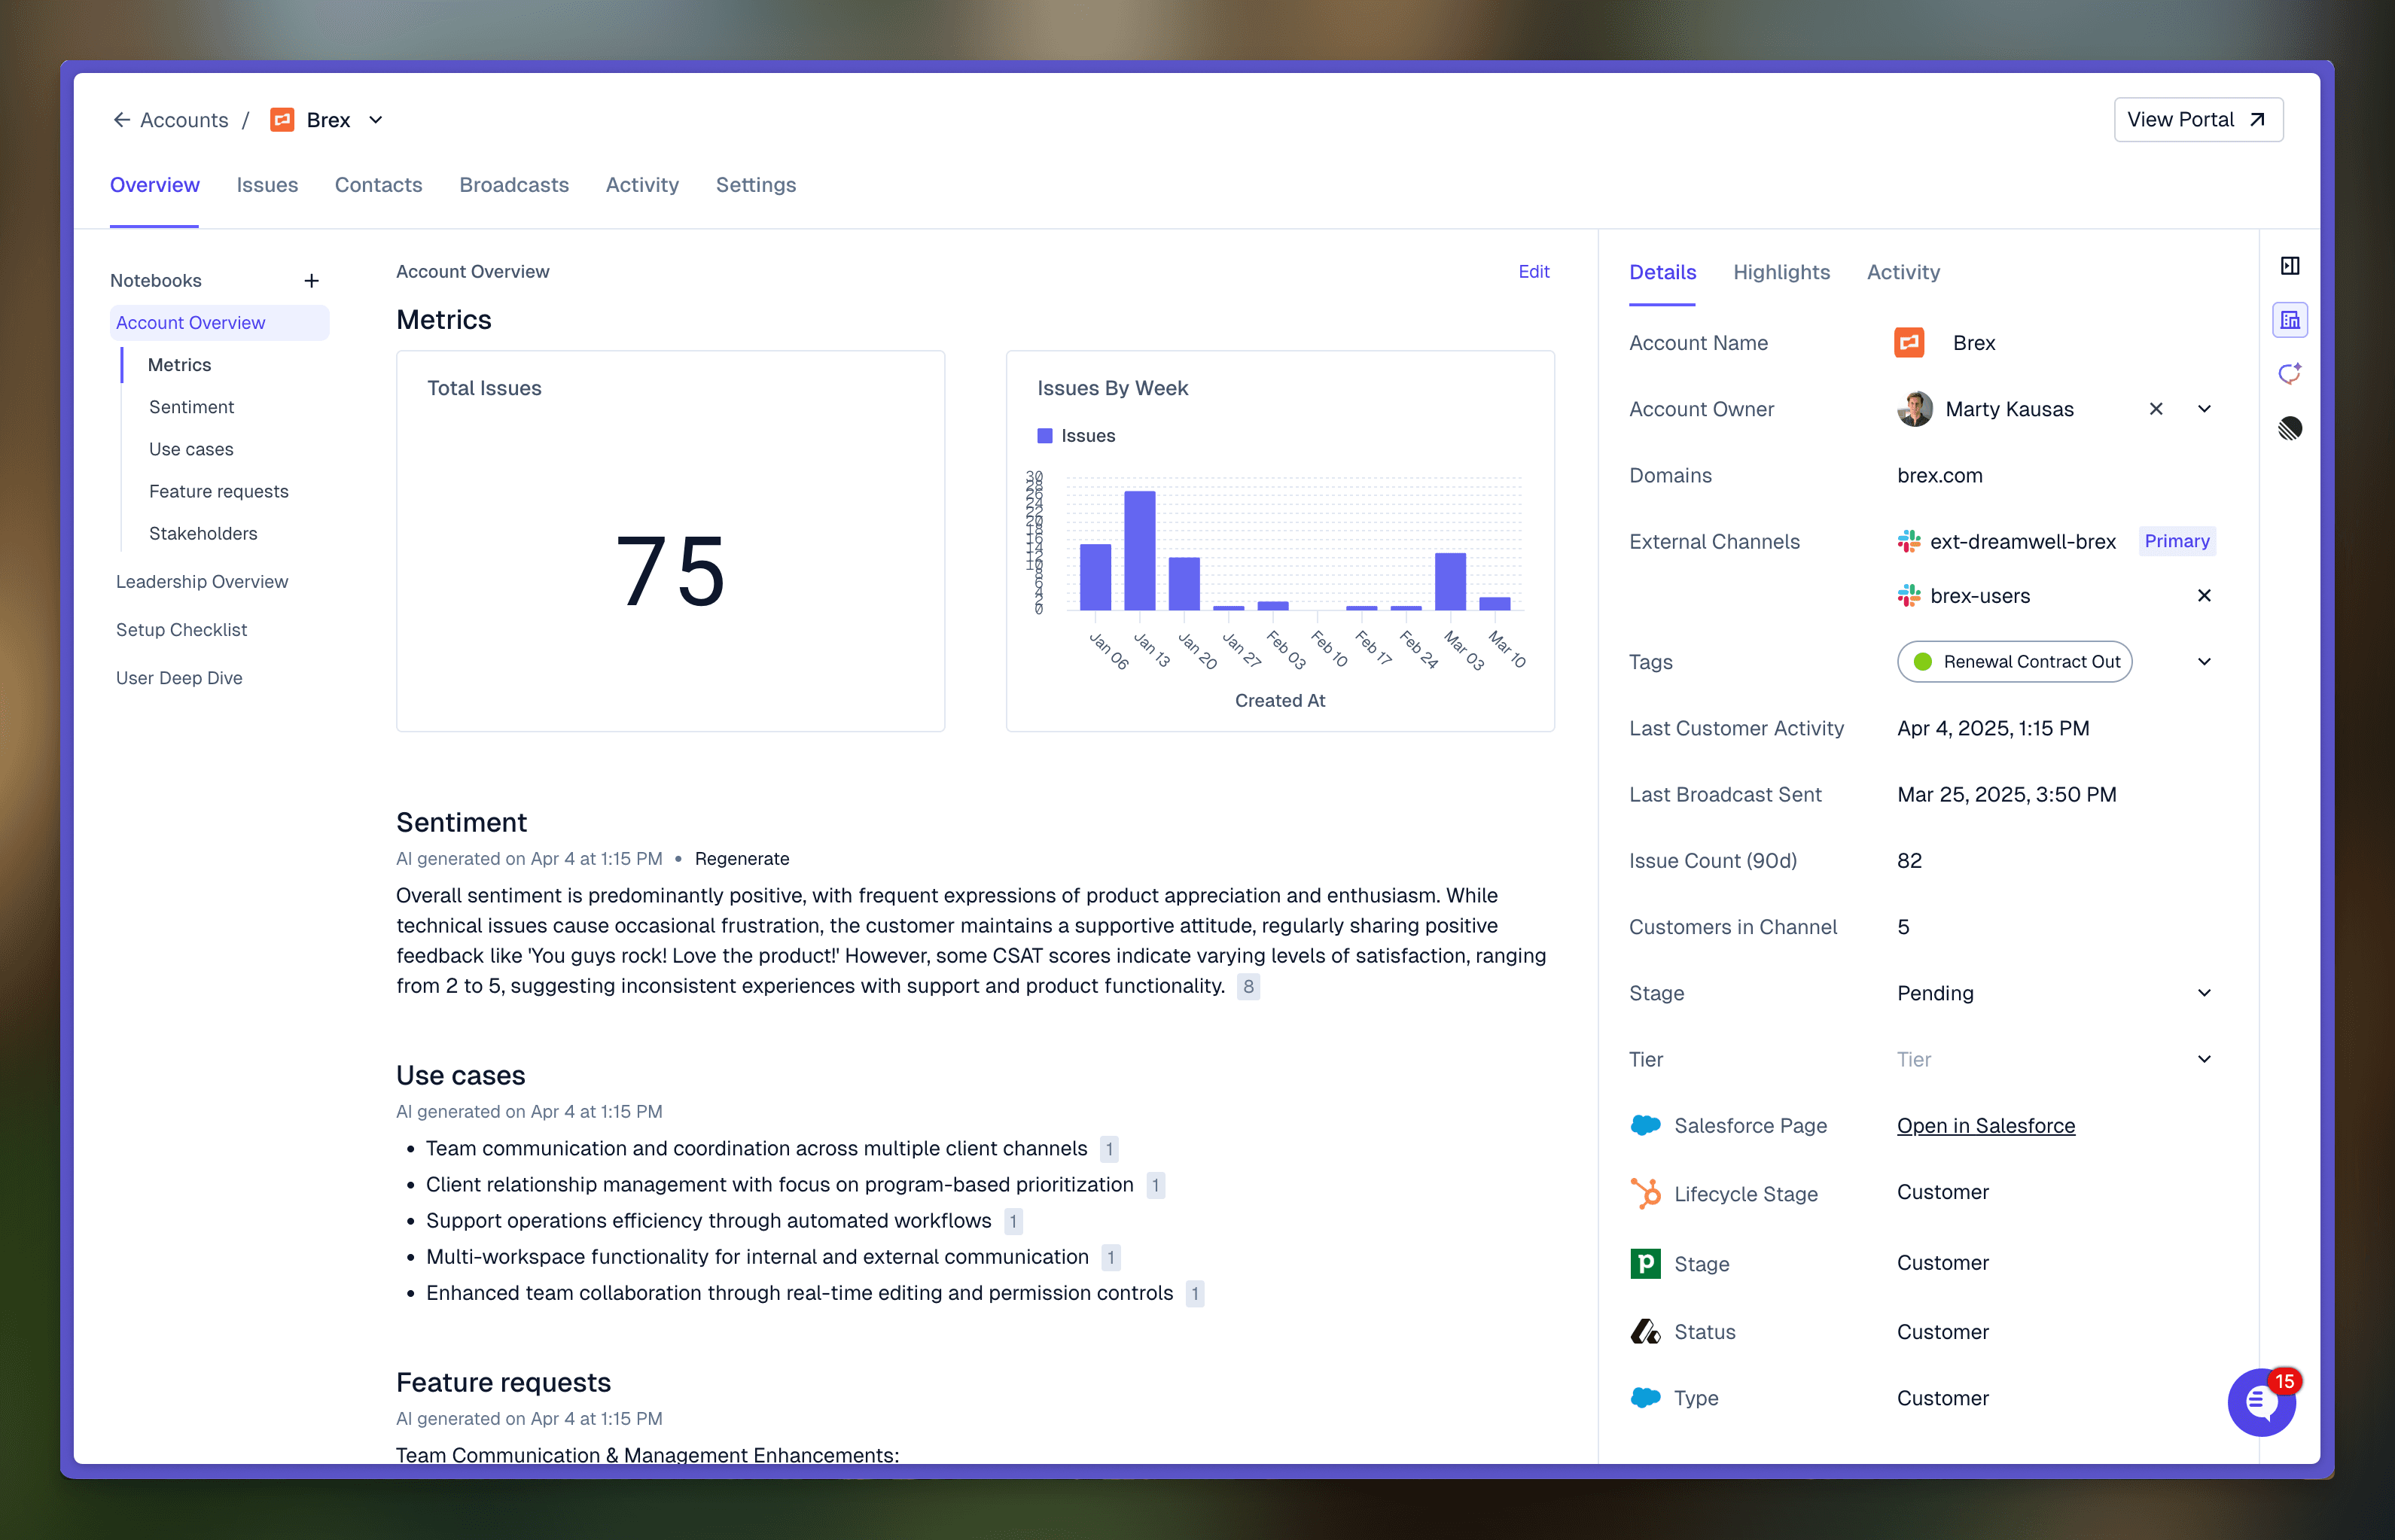Image resolution: width=2395 pixels, height=1540 pixels.
Task: Click Edit on Account Overview
Action: point(1534,272)
